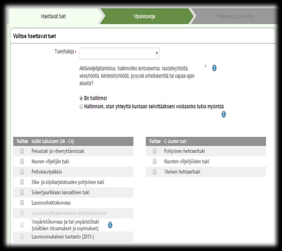Open the Yhteenveto ja lähetys step tab
282x251 pixels.
point(235,16)
